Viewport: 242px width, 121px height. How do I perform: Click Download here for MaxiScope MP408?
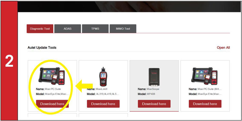coord(154,104)
